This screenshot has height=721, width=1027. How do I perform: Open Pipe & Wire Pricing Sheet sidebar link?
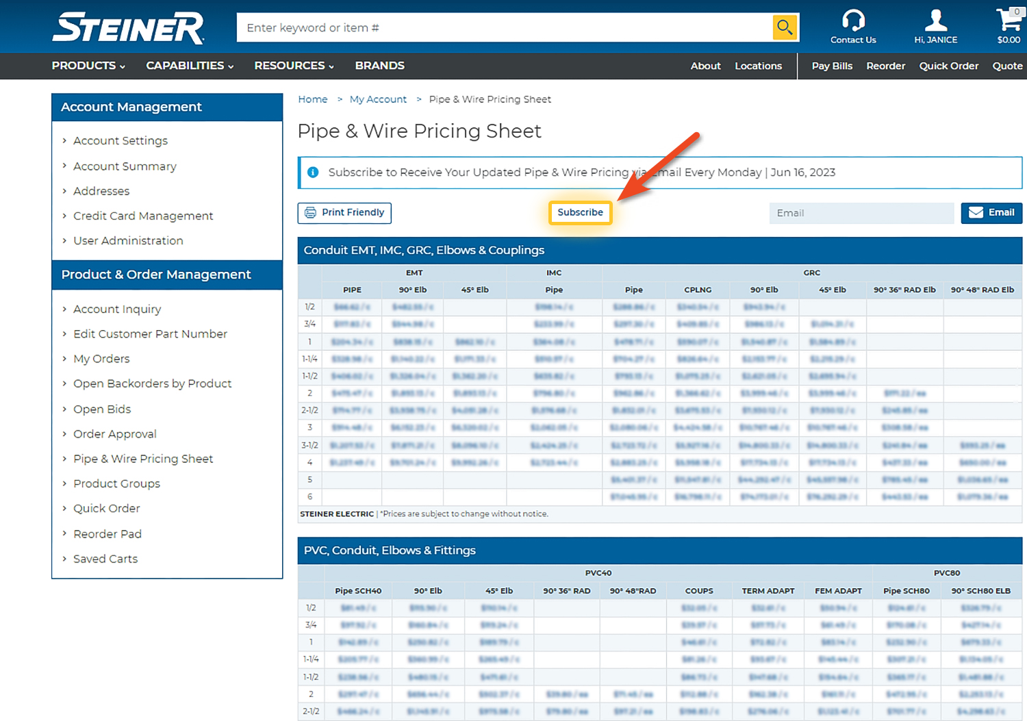[143, 459]
